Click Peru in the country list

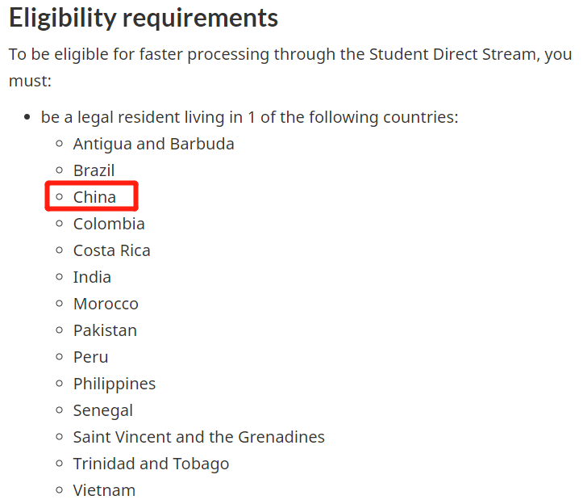coord(90,357)
